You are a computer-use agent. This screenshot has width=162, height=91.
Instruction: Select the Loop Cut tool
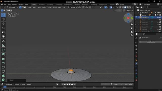tap(3, 67)
